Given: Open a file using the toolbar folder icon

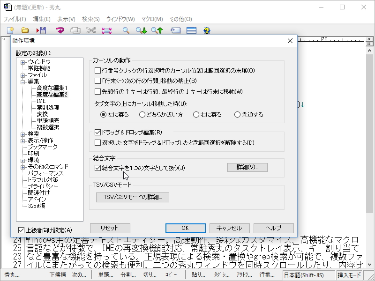Looking at the screenshot, I should tap(25, 30).
